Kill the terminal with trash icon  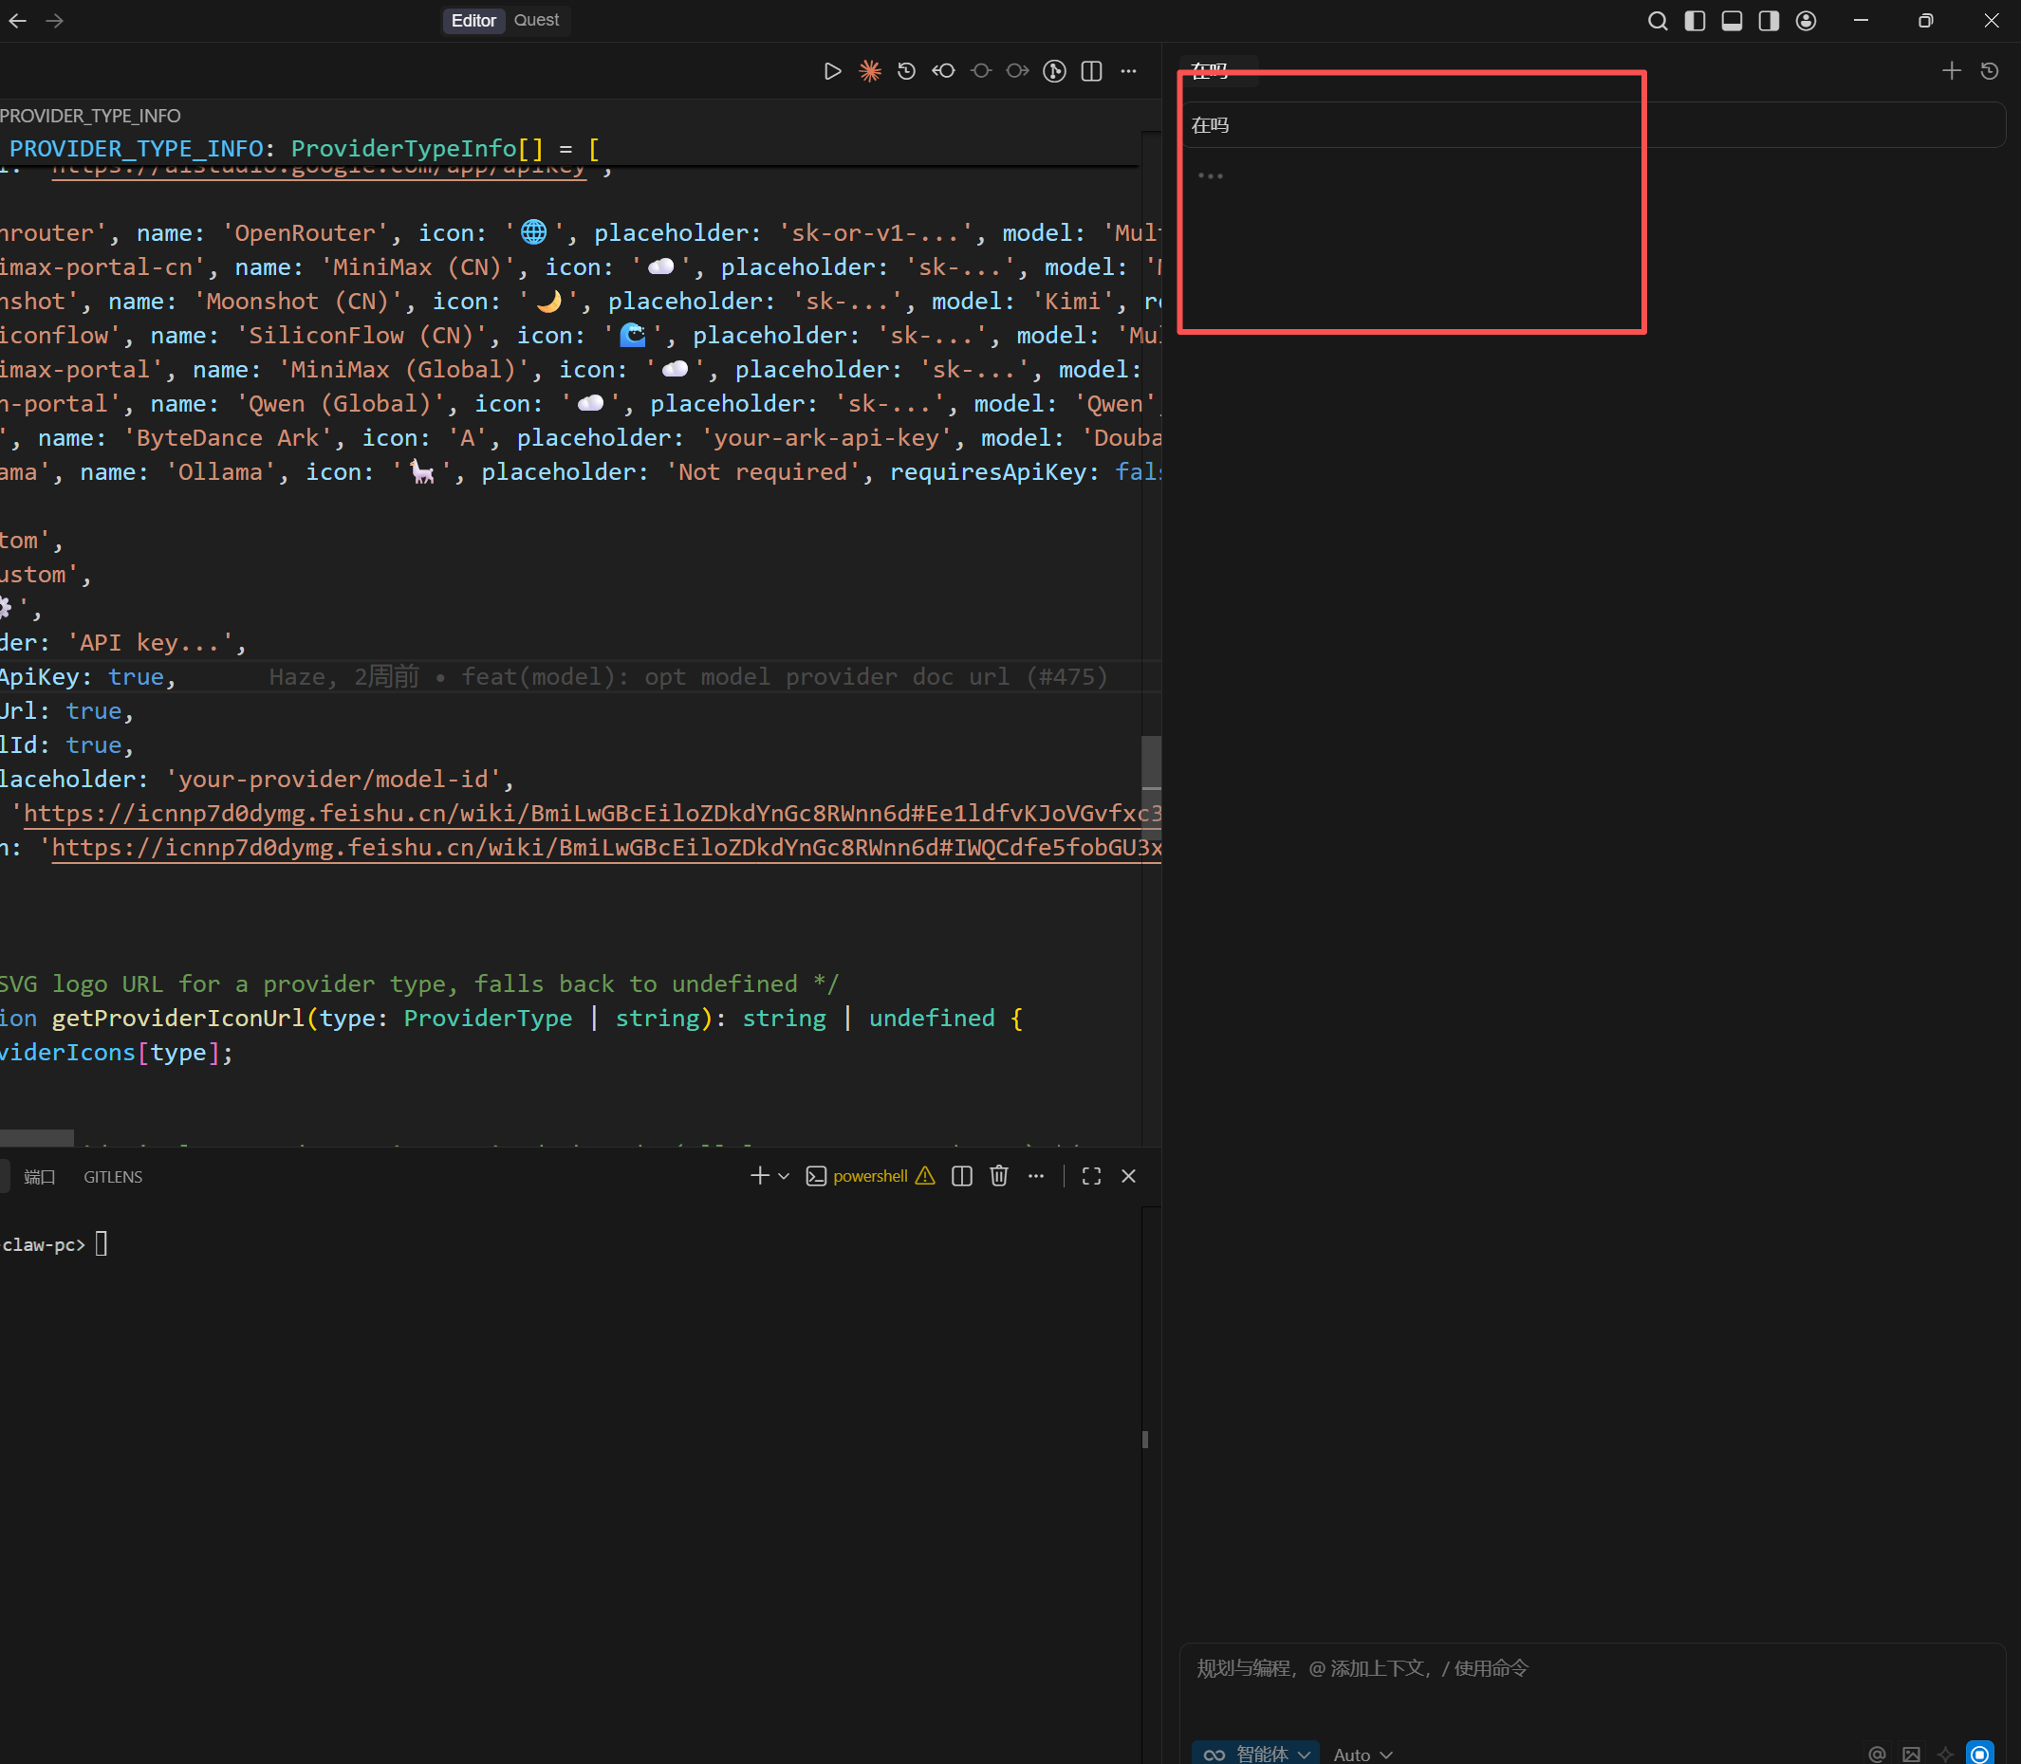999,1176
